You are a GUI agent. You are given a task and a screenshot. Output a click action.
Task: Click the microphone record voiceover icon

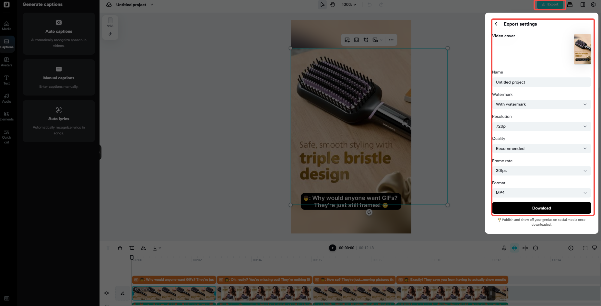(504, 248)
